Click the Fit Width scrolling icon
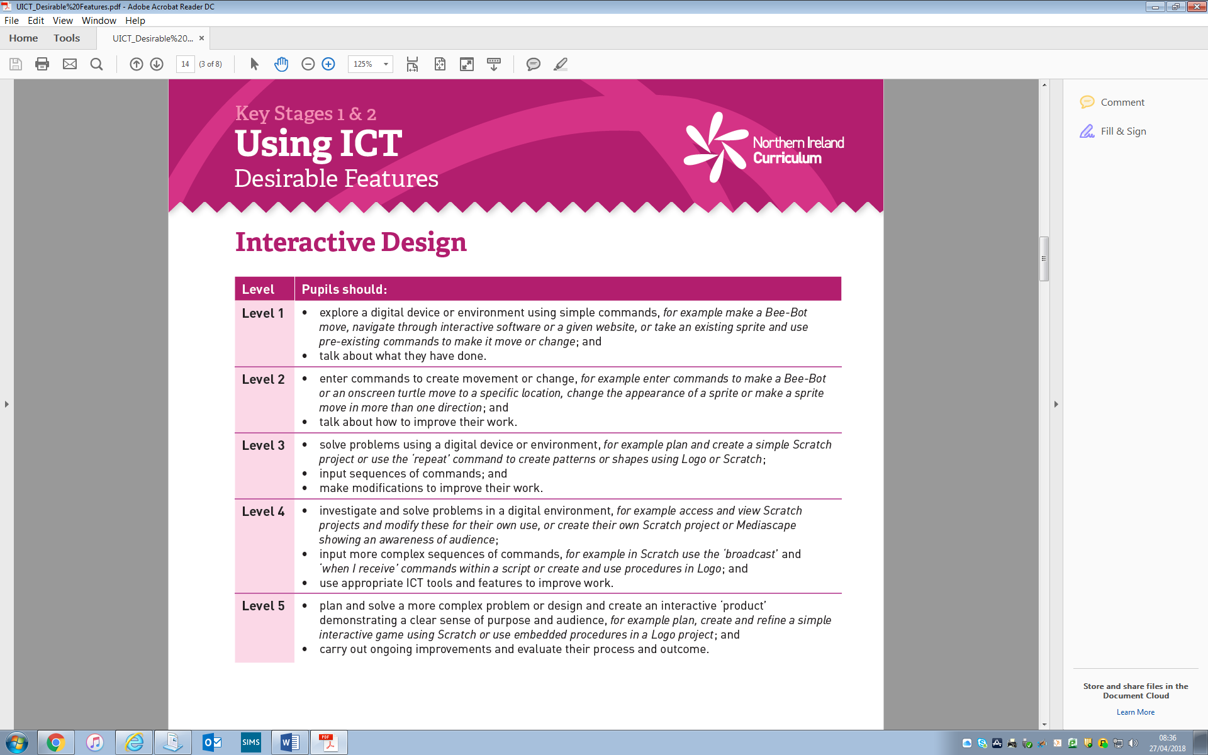Image resolution: width=1208 pixels, height=755 pixels. (412, 64)
